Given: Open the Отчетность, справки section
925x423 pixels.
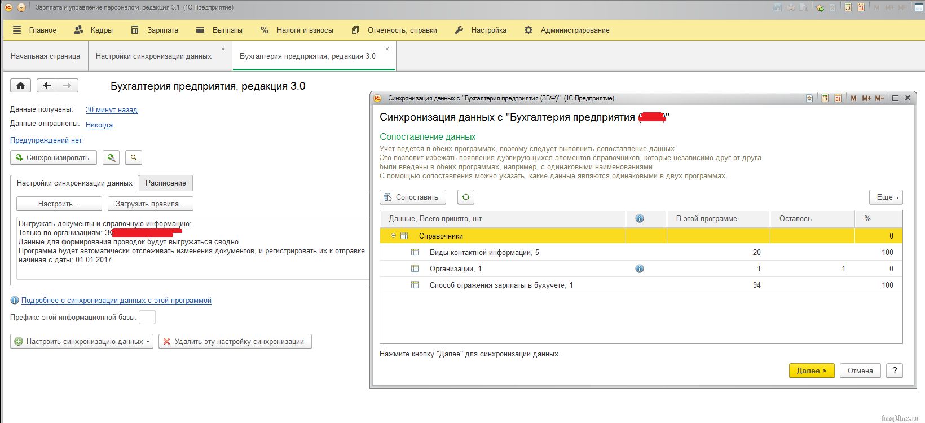Looking at the screenshot, I should click(x=394, y=30).
